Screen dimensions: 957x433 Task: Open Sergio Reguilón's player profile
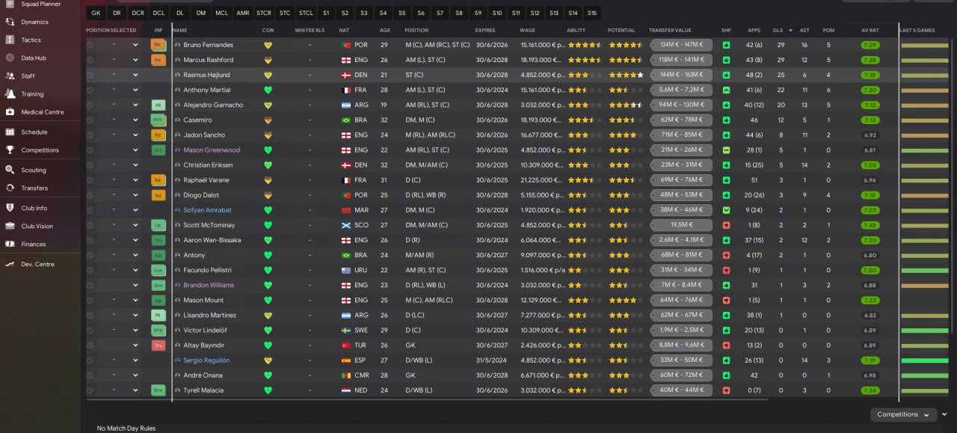(x=206, y=360)
